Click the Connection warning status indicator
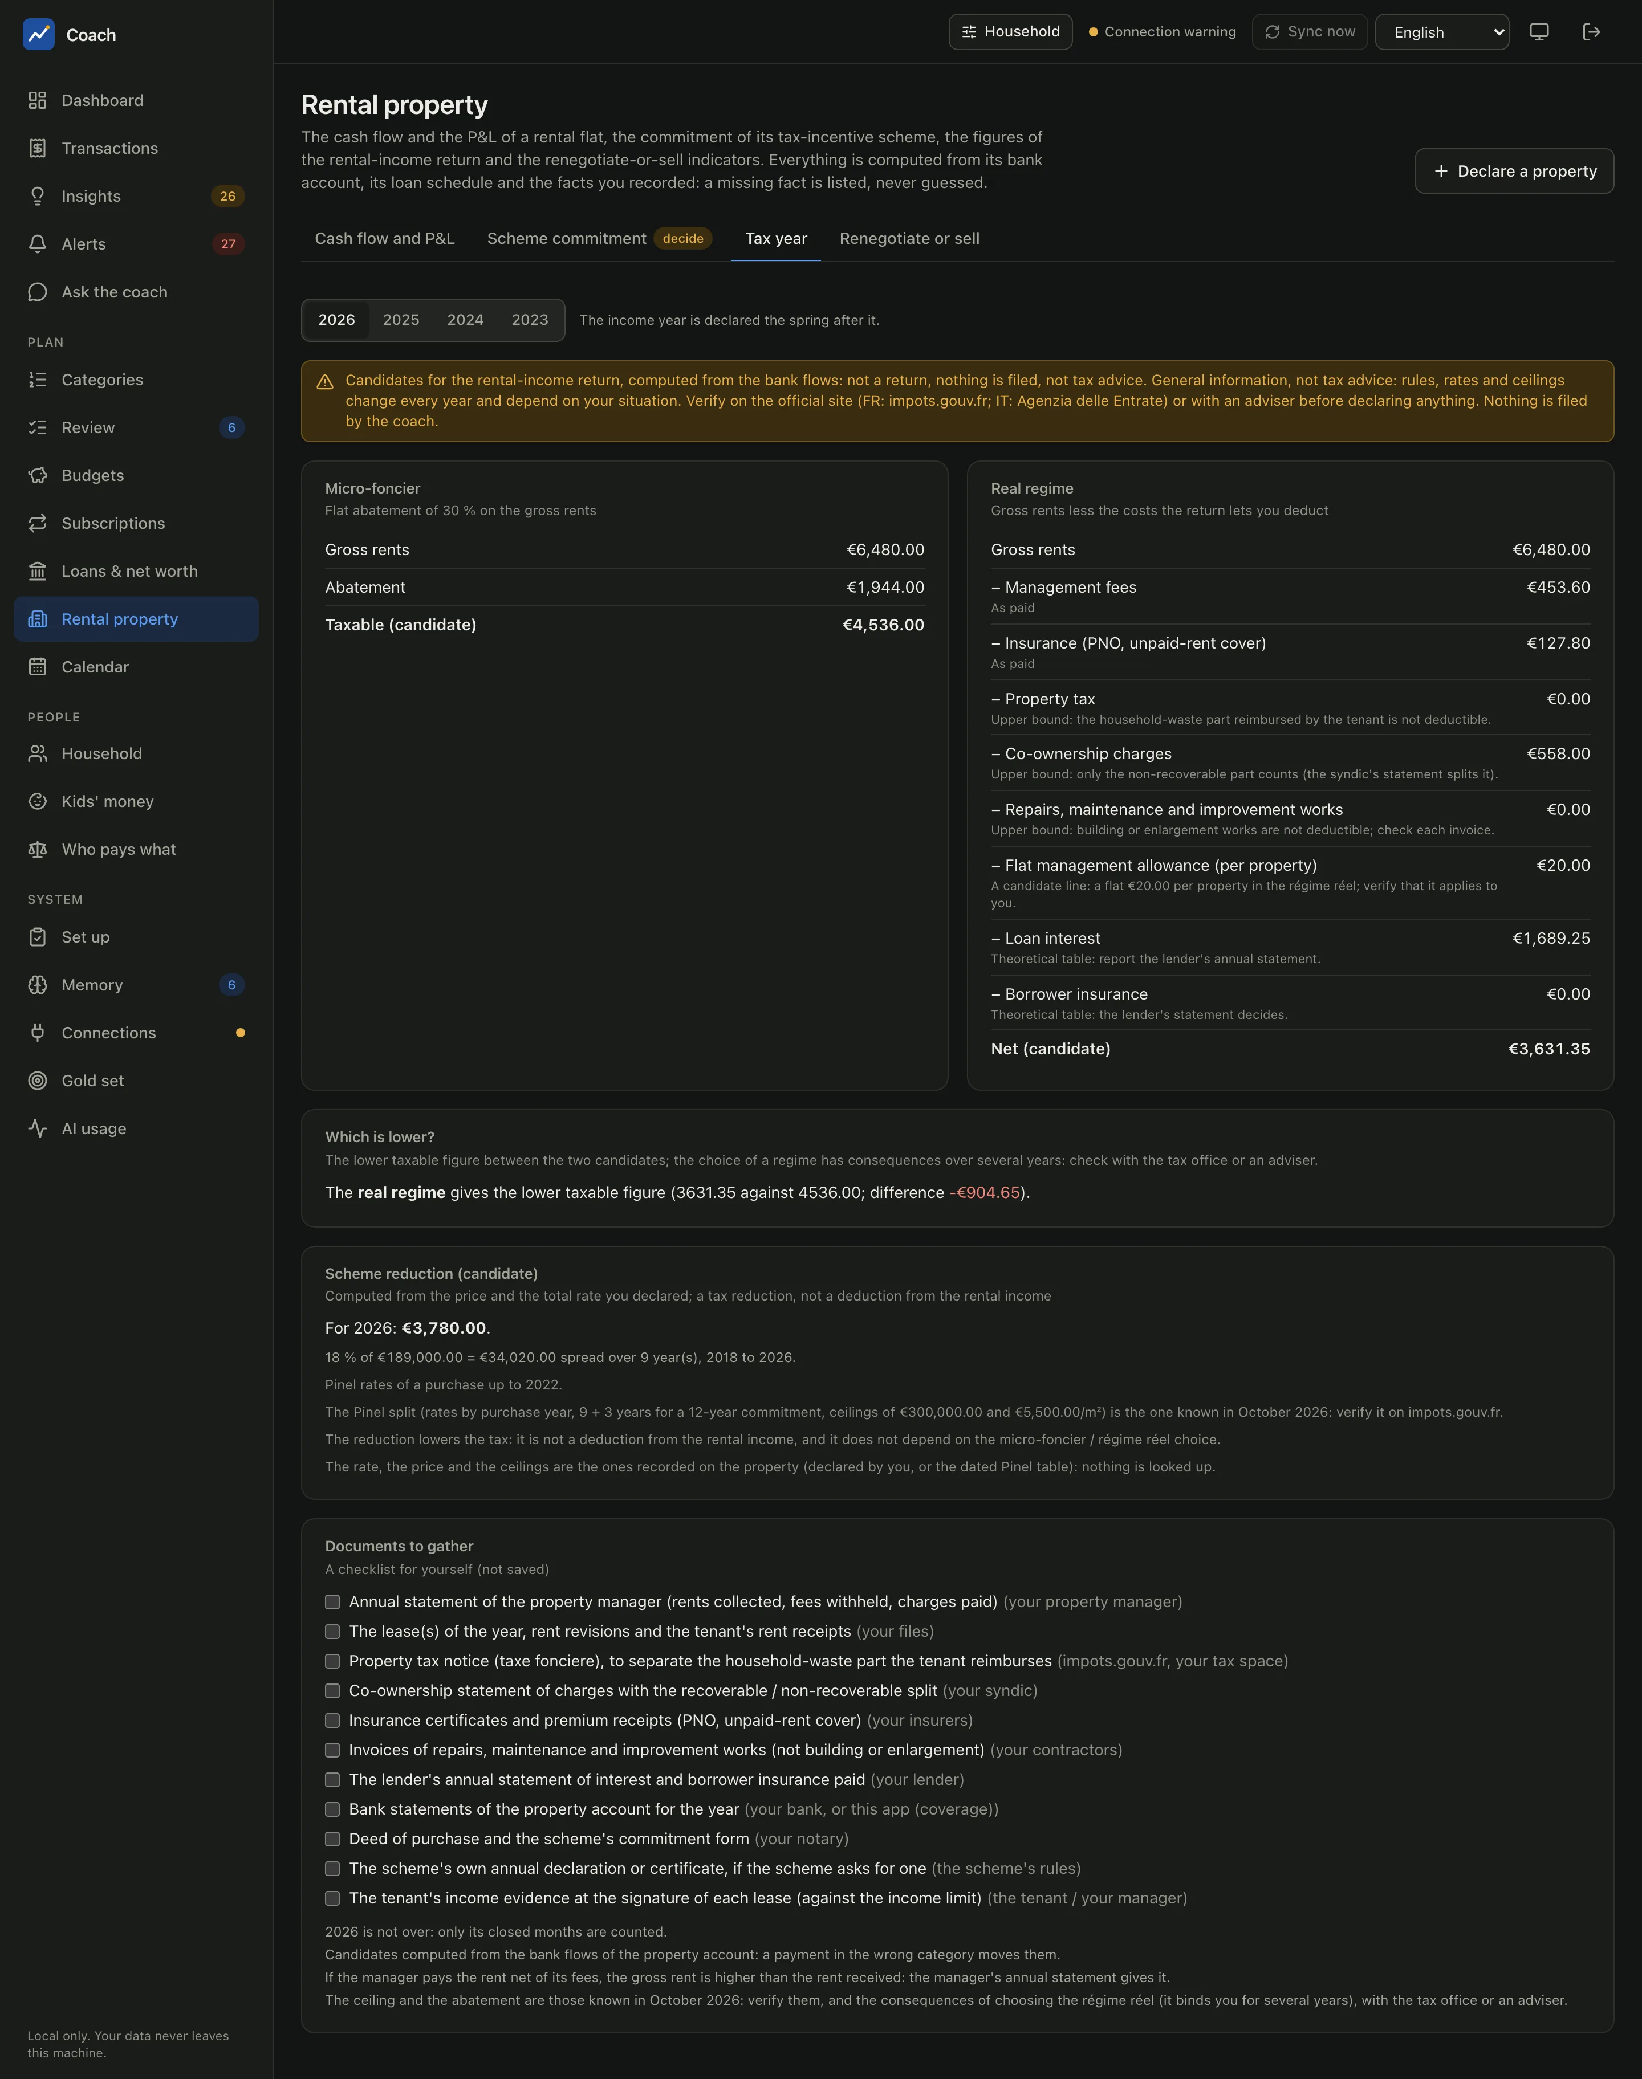This screenshot has height=2079, width=1642. 1163,32
